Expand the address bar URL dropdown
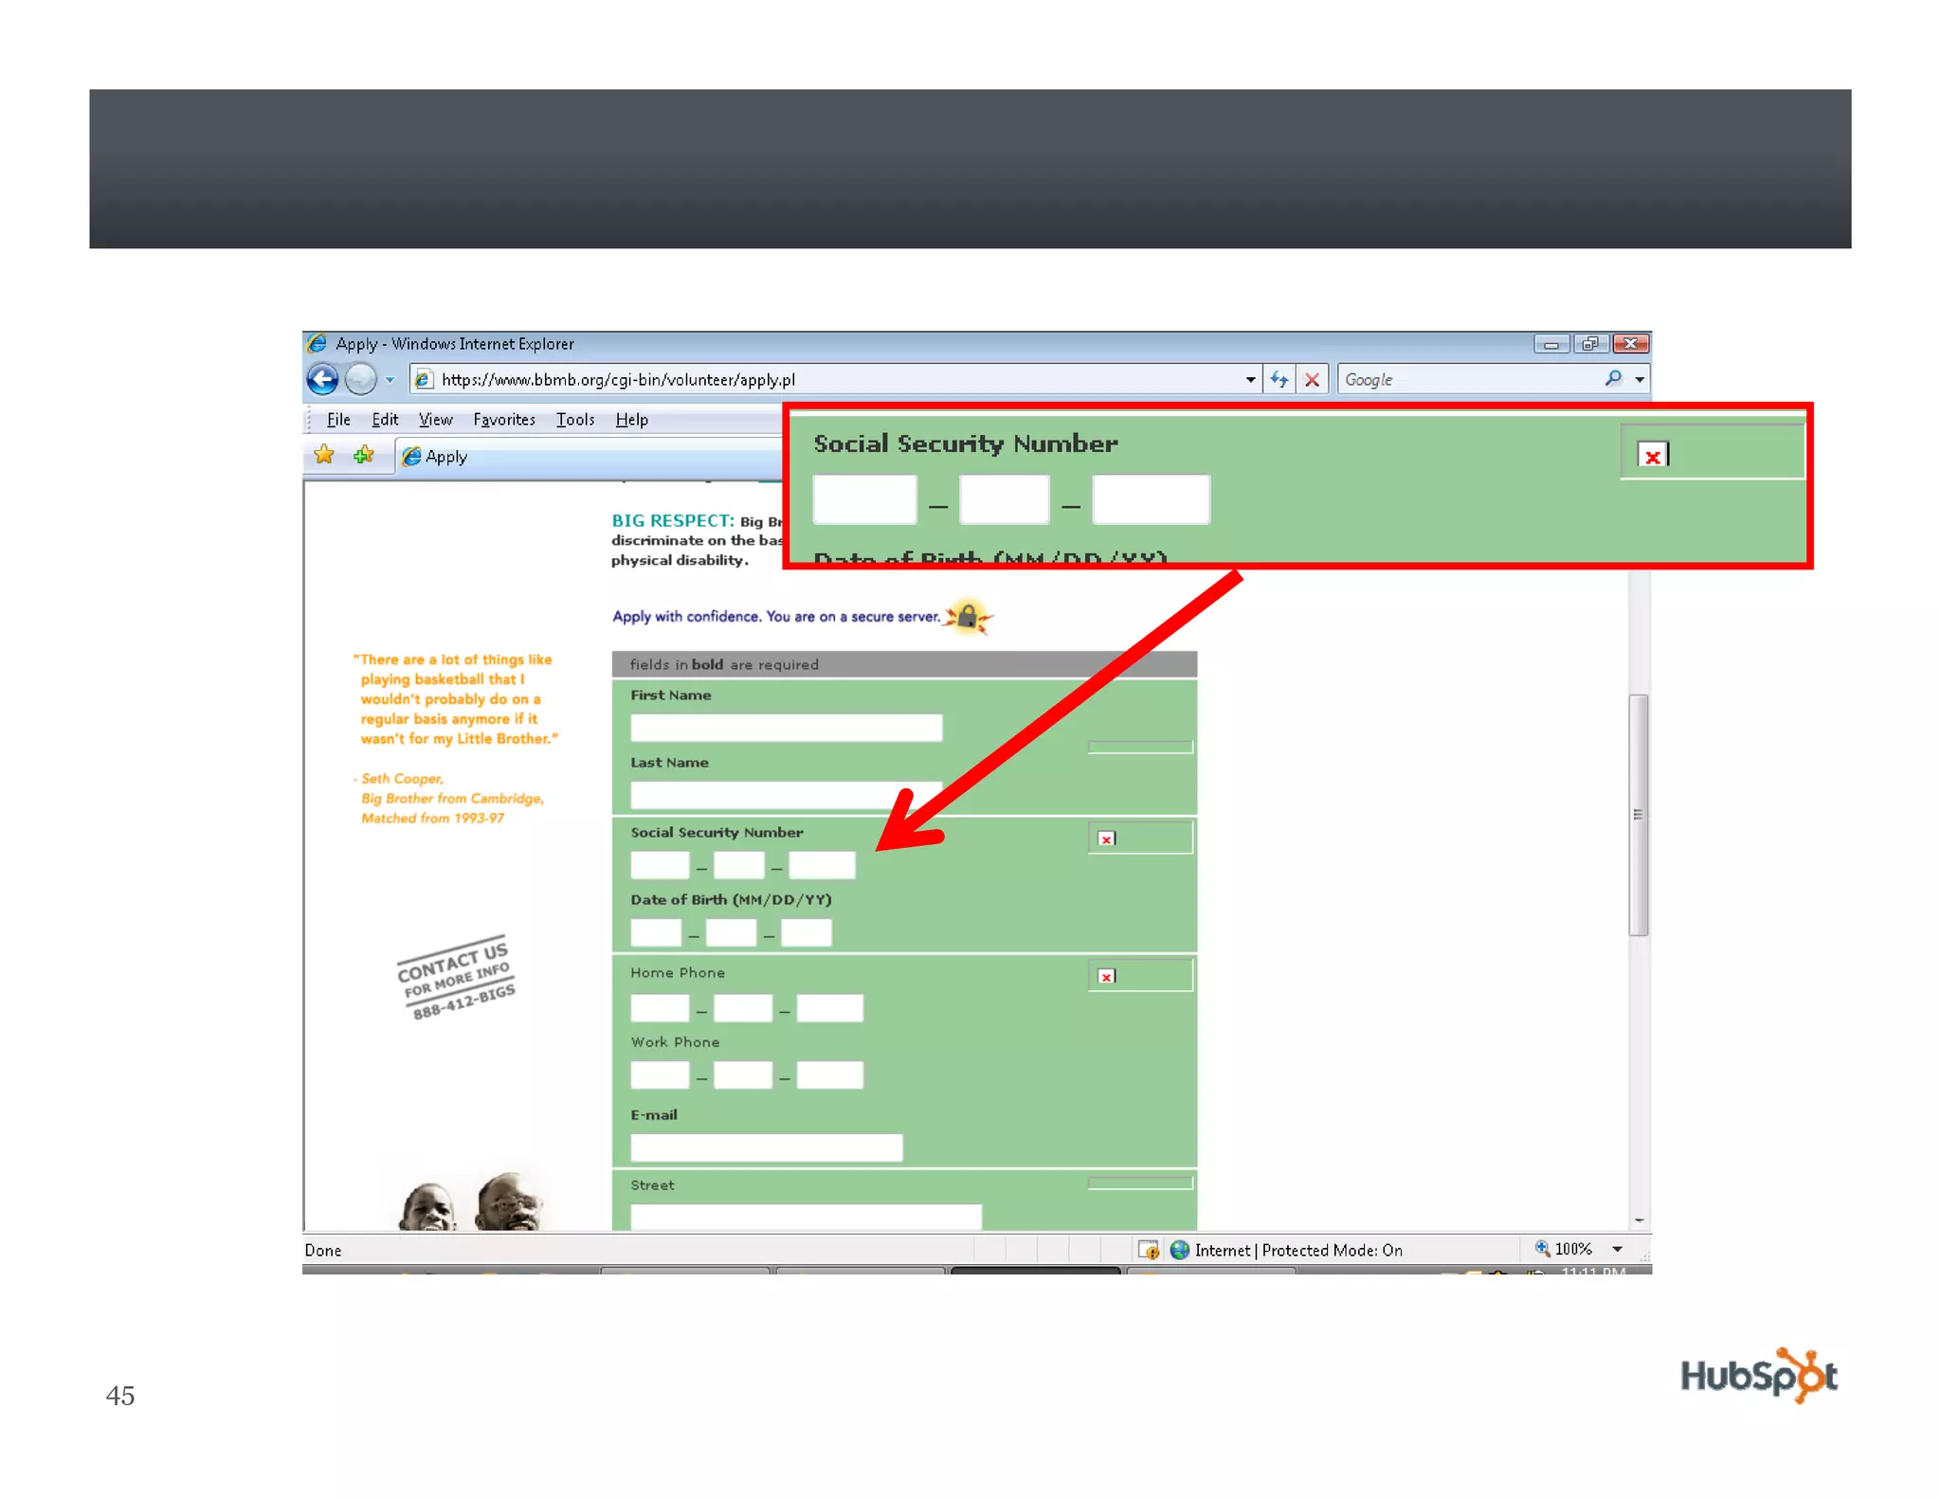 coord(1250,379)
